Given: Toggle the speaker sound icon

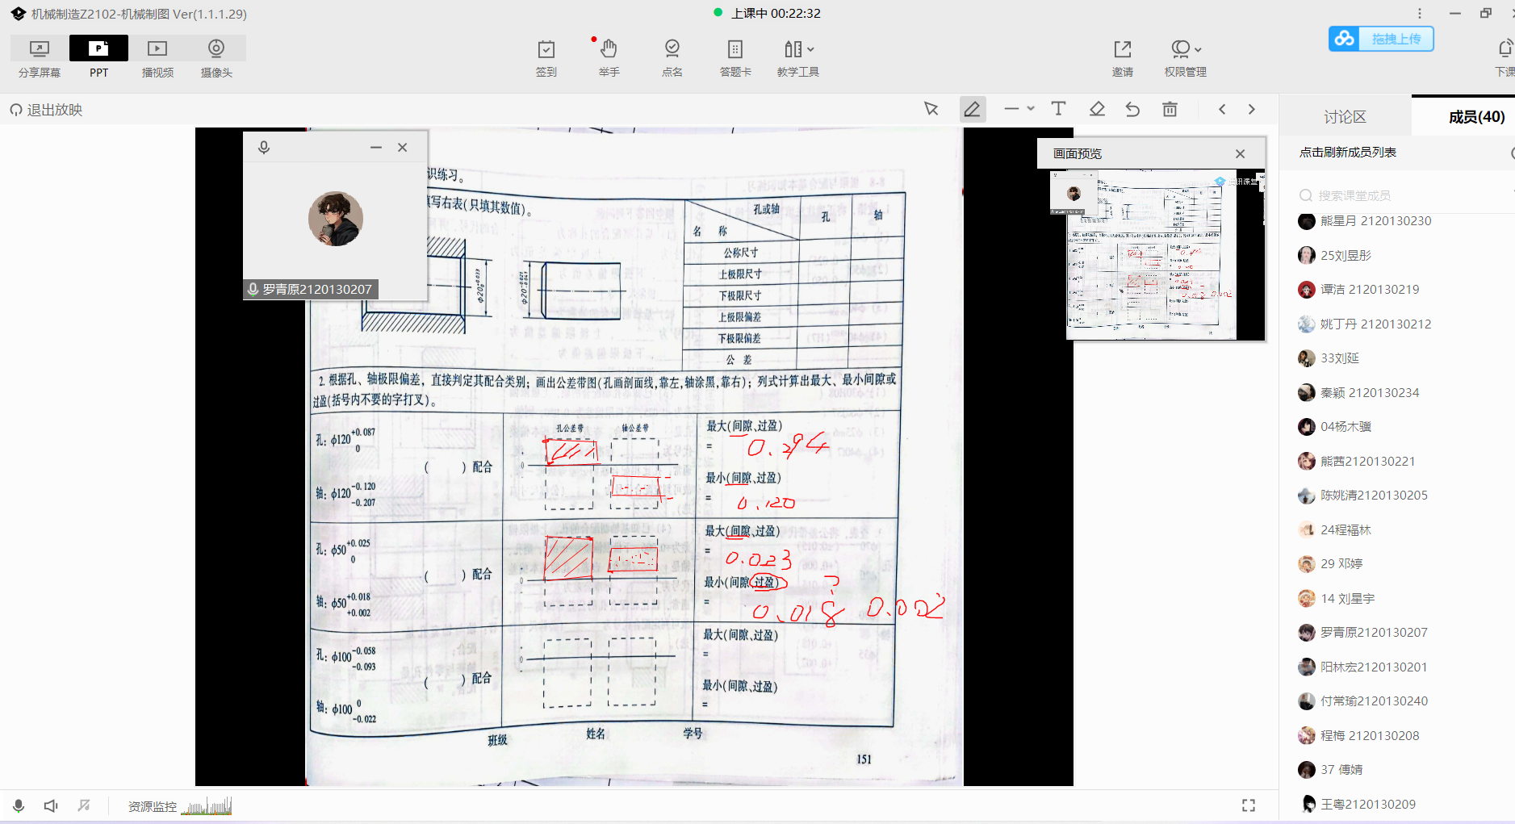Looking at the screenshot, I should (x=51, y=805).
